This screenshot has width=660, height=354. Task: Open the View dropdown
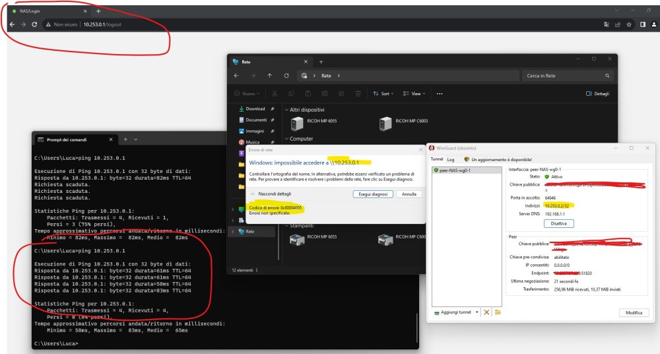414,94
